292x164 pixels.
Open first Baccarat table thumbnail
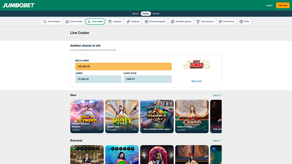87,155
